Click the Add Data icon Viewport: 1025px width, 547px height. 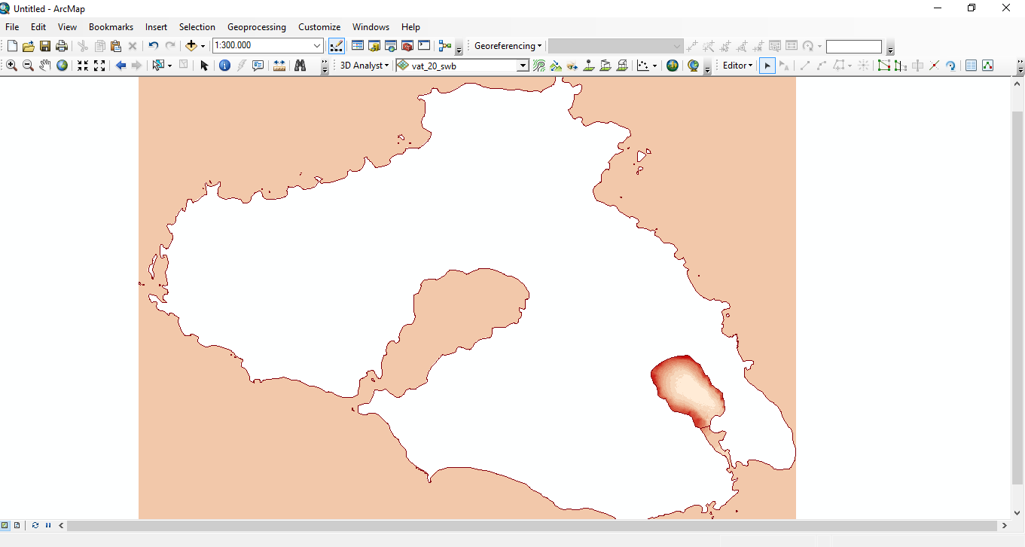tap(191, 46)
